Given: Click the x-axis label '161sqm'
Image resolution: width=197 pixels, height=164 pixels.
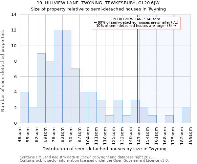Looking at the screenshot, I should tap(156, 136).
